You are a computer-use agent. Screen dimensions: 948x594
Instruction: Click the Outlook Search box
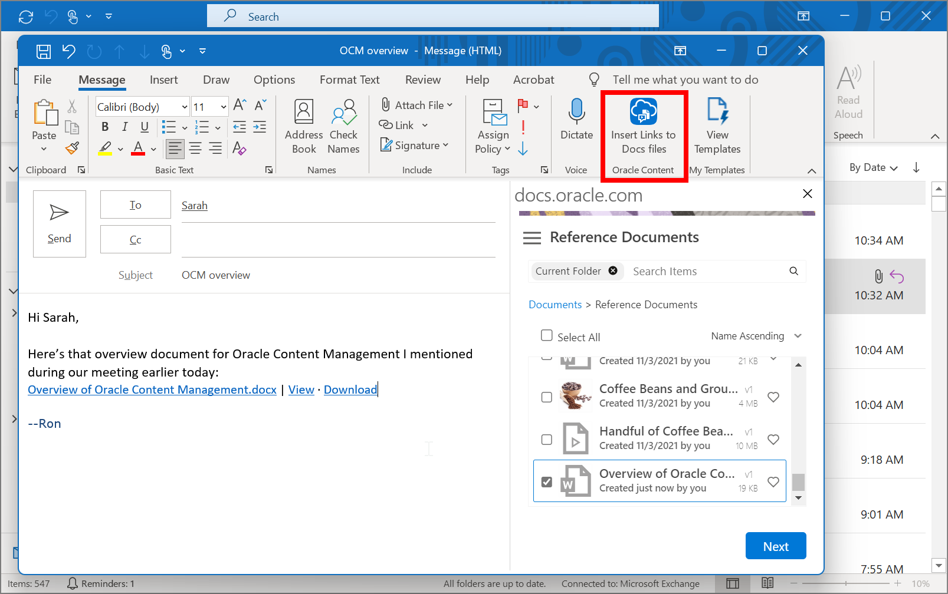[433, 16]
